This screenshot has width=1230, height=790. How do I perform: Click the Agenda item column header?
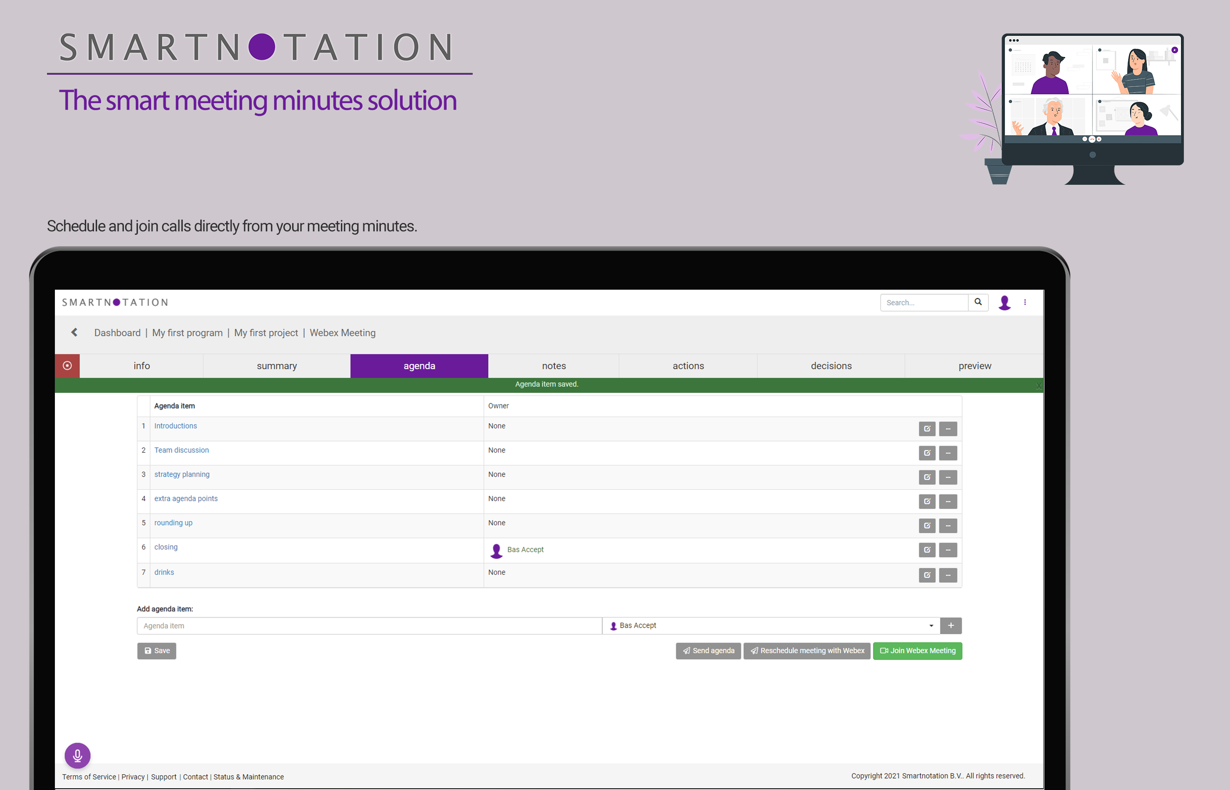174,406
